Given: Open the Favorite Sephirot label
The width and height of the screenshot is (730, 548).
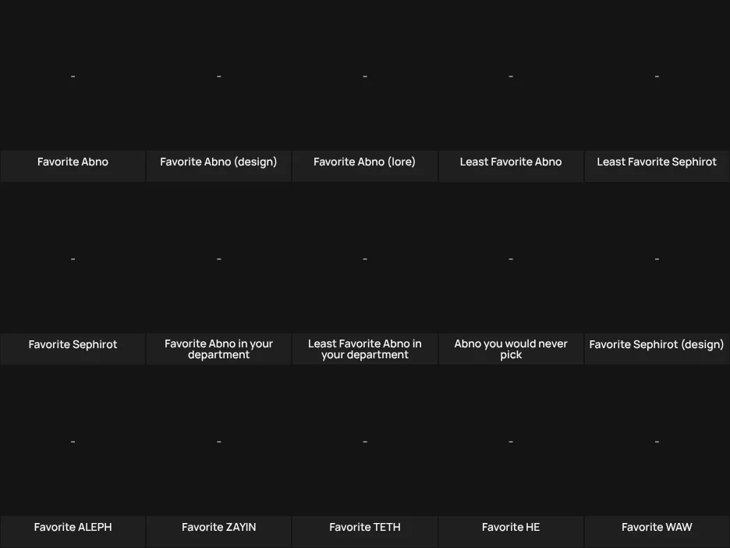Looking at the screenshot, I should coord(73,344).
